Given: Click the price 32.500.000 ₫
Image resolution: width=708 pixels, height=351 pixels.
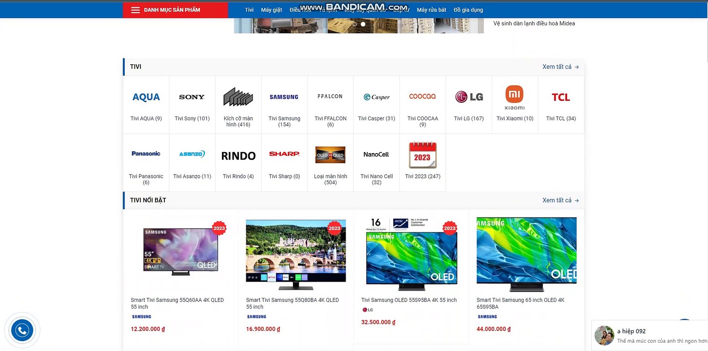Looking at the screenshot, I should (x=378, y=322).
